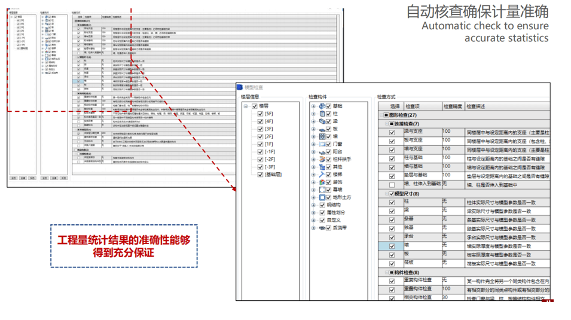Click the 墙 wall component icon
The height and width of the screenshot is (320, 571).
[322, 136]
